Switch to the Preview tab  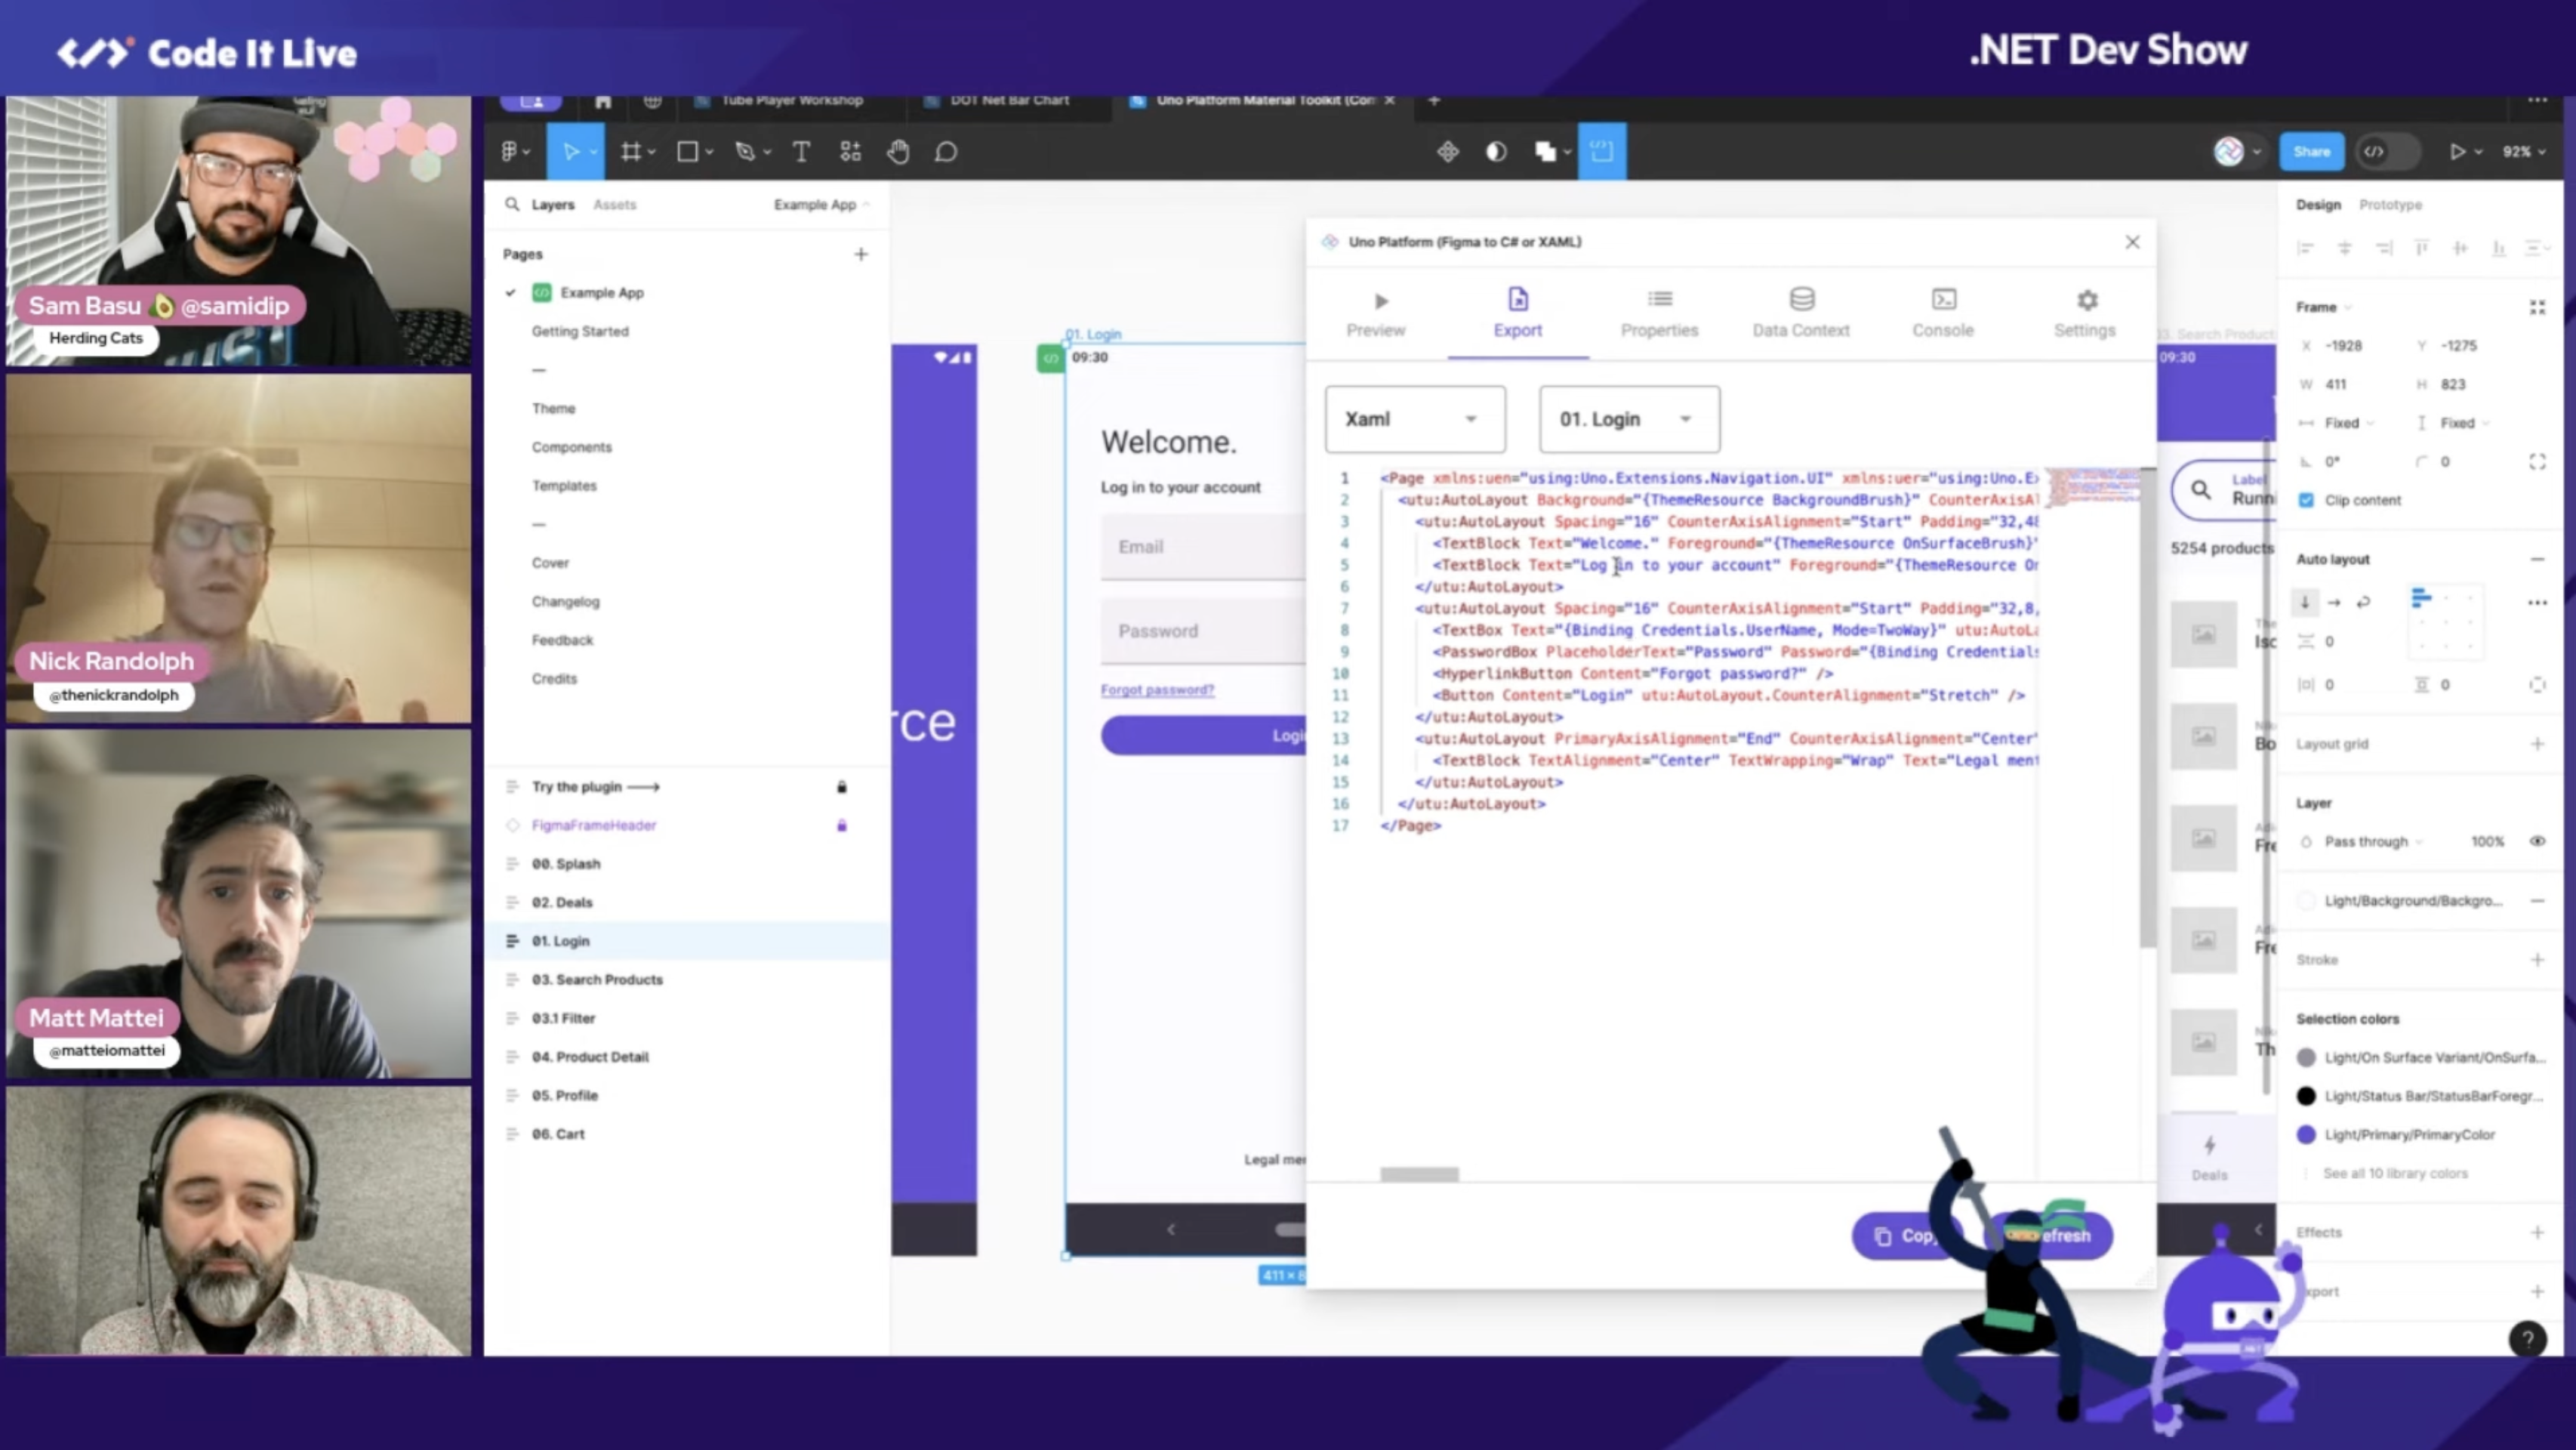click(x=1376, y=314)
